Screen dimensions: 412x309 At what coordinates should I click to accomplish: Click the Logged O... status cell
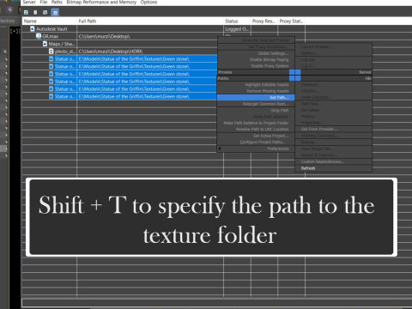point(237,29)
